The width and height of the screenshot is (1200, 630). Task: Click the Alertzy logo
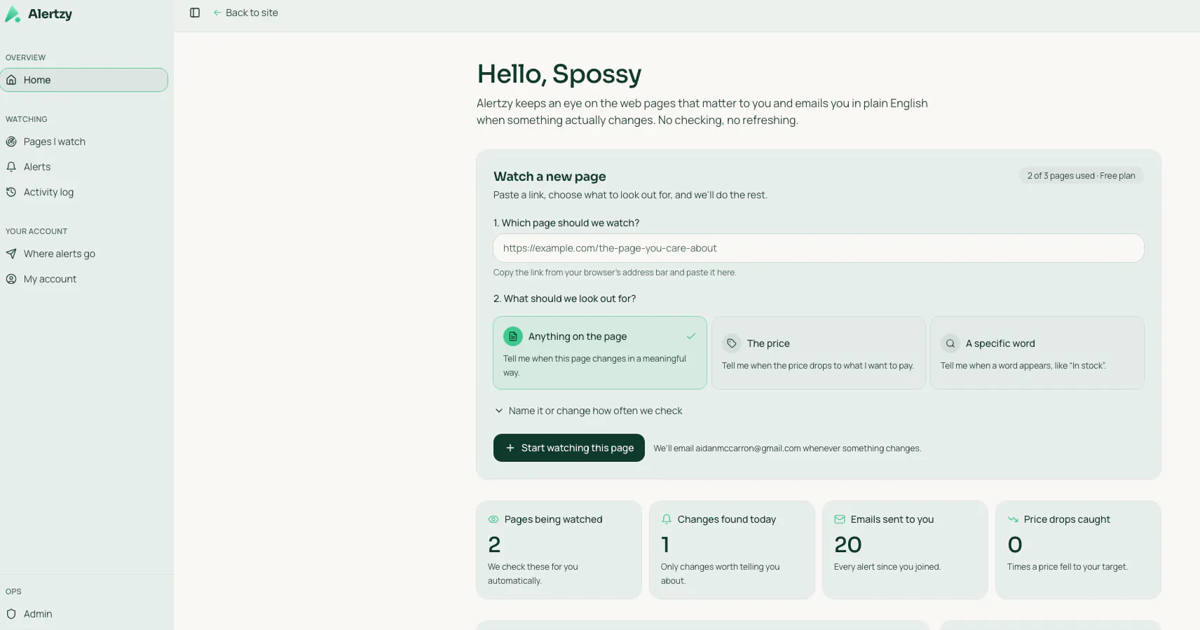39,14
